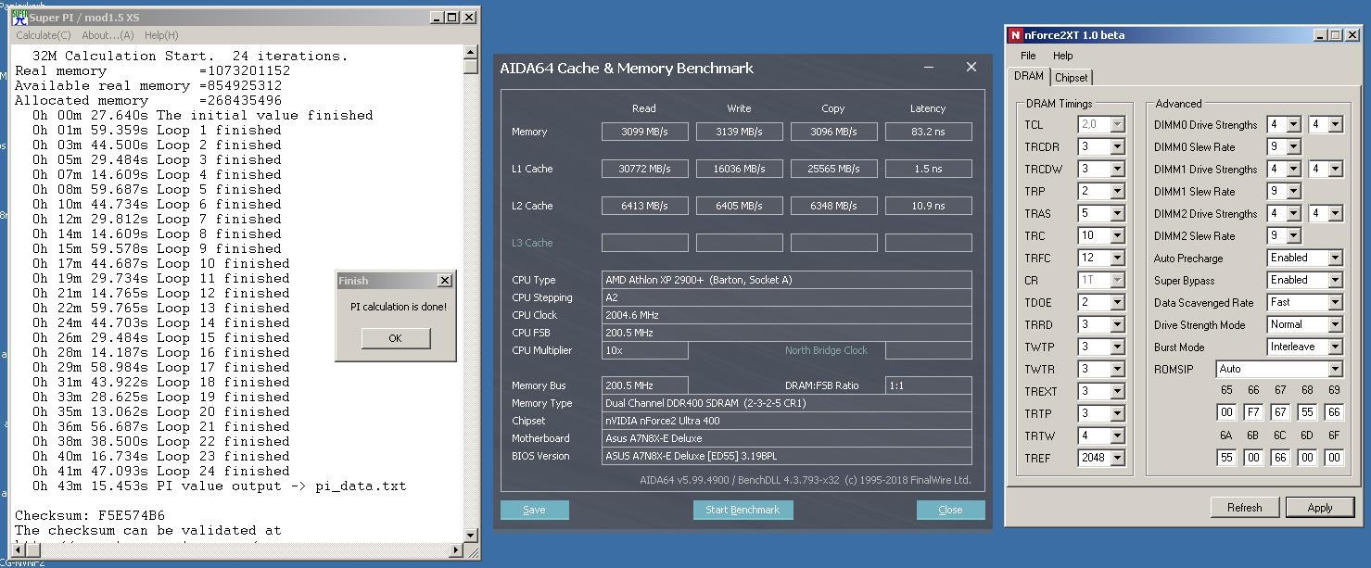
Task: Click BIOS Version value in AIDA64
Action: [x=786, y=456]
